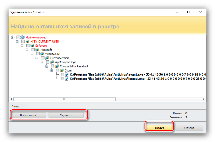Click the folder icon beside Microsoft

(x=37, y=50)
